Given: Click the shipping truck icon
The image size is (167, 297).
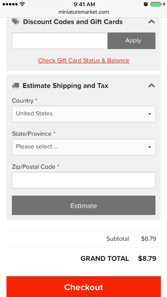Looking at the screenshot, I should click(16, 86).
